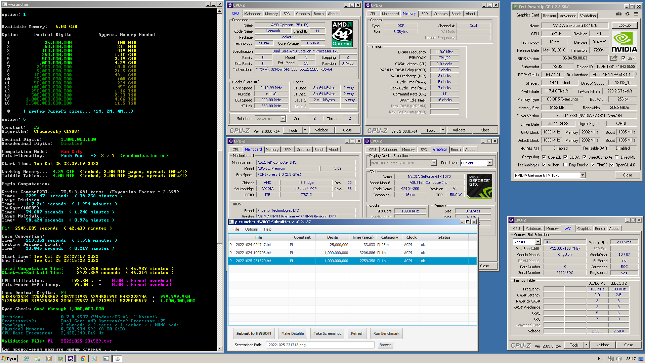Open Help menu in HWBOT Submitter
This screenshot has width=645, height=363.
(267, 229)
